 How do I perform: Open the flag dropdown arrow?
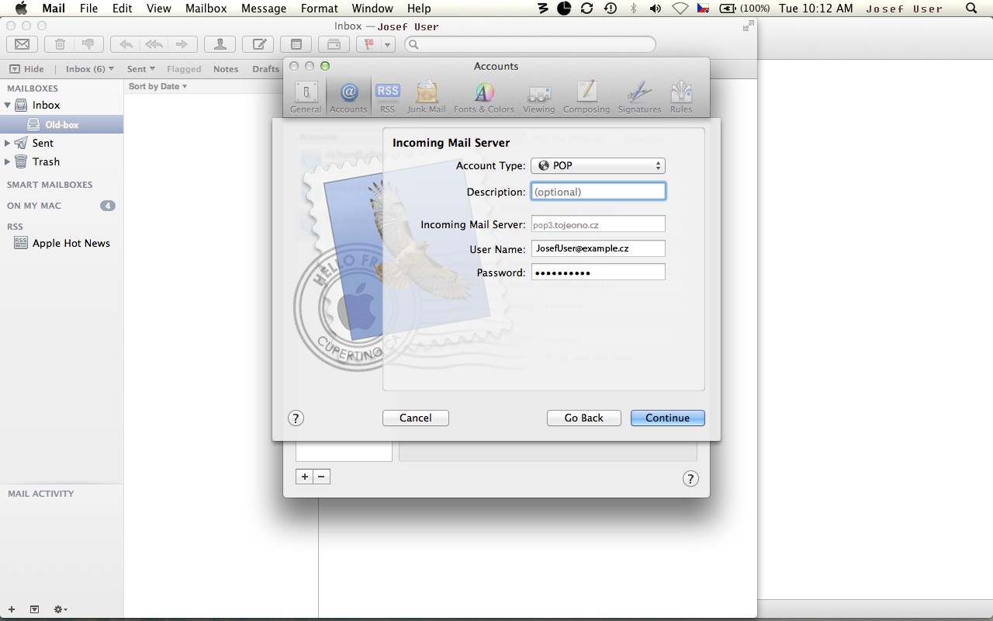coord(388,44)
